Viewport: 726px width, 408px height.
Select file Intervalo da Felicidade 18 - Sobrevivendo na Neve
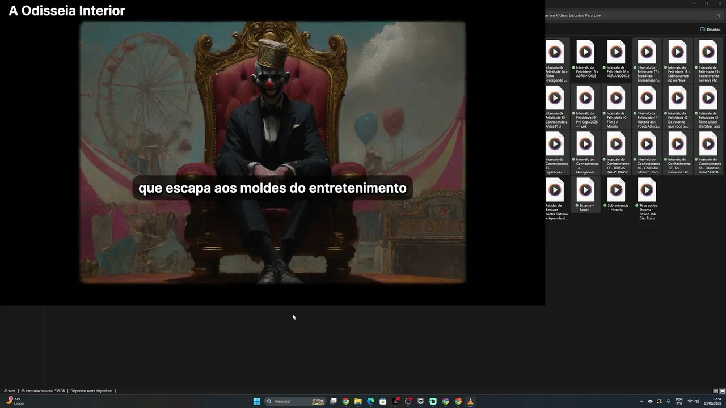click(678, 61)
